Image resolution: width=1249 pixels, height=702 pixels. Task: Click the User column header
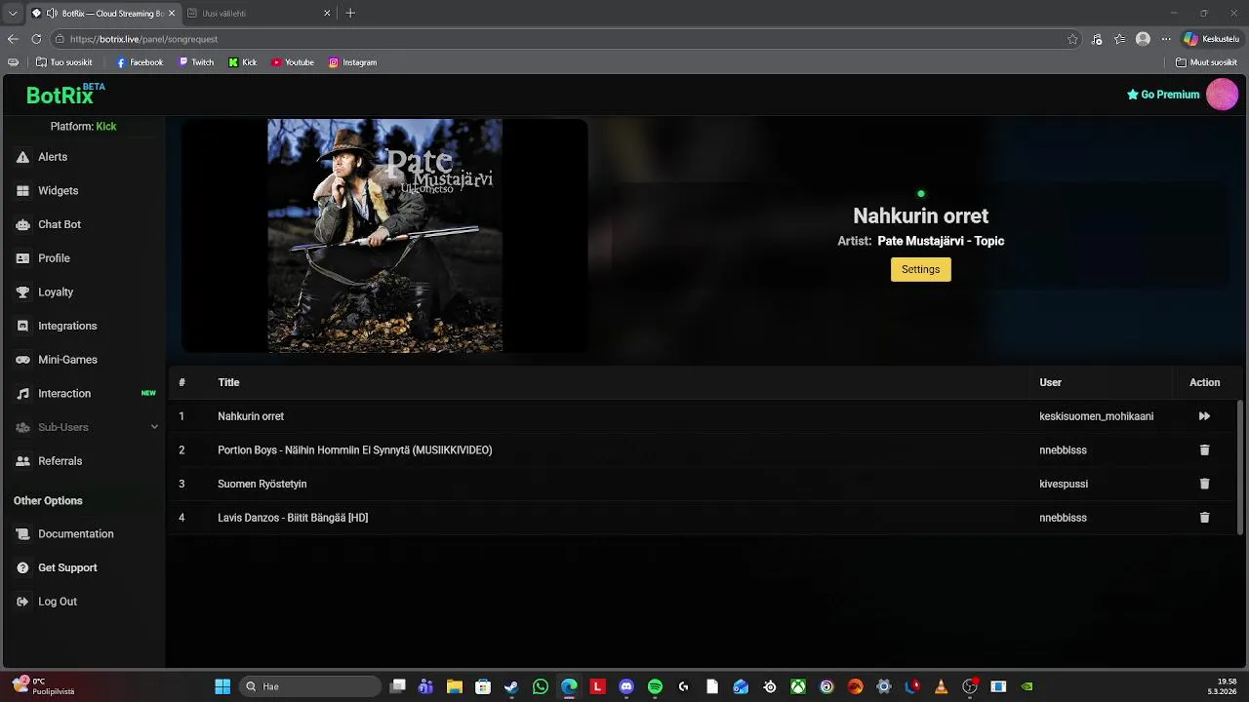[x=1050, y=382]
